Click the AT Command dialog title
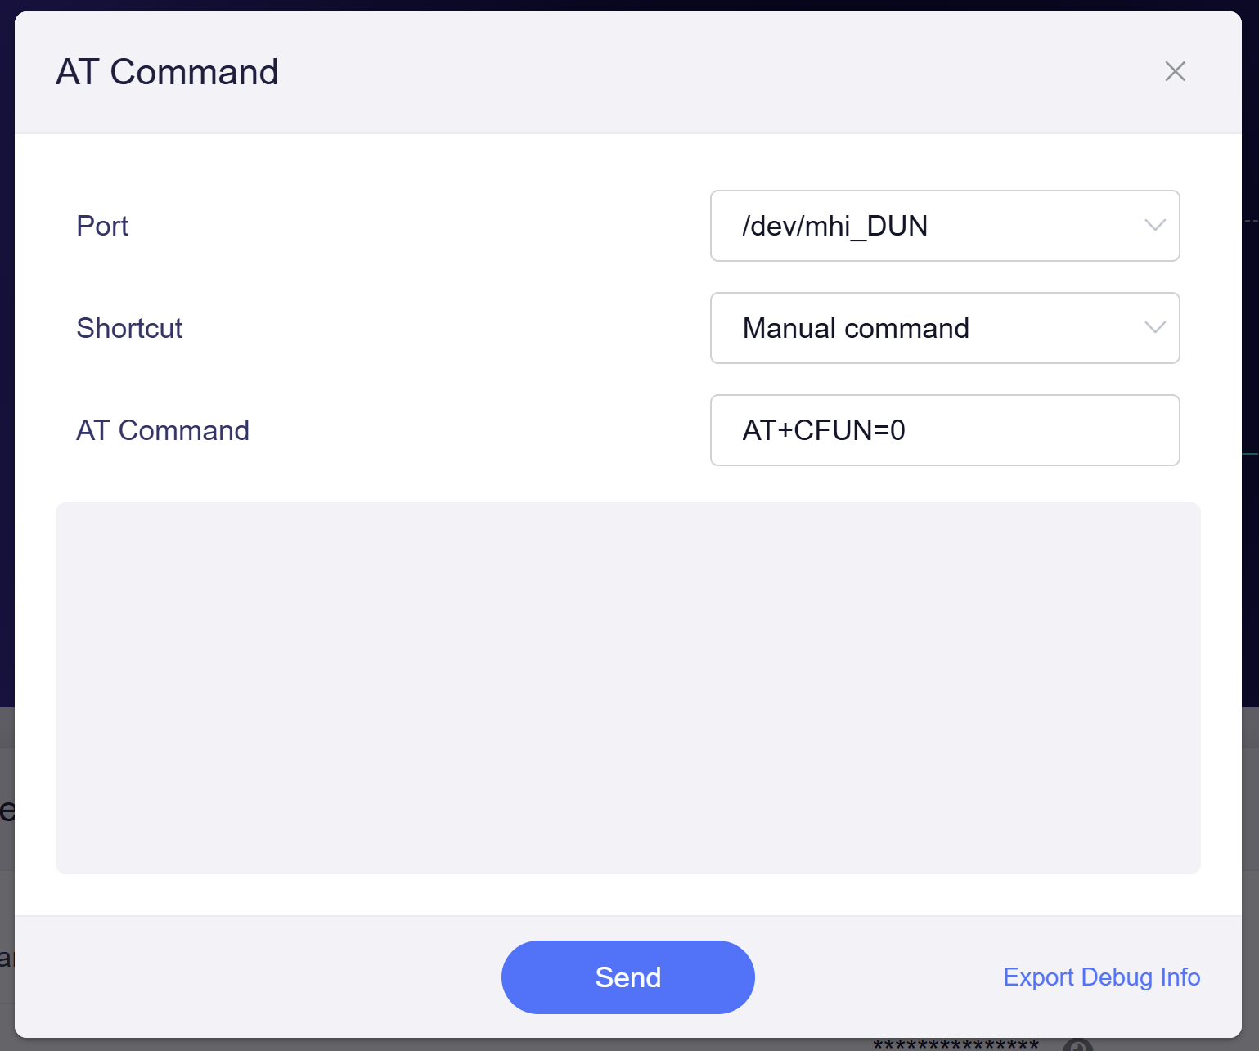 [x=167, y=72]
